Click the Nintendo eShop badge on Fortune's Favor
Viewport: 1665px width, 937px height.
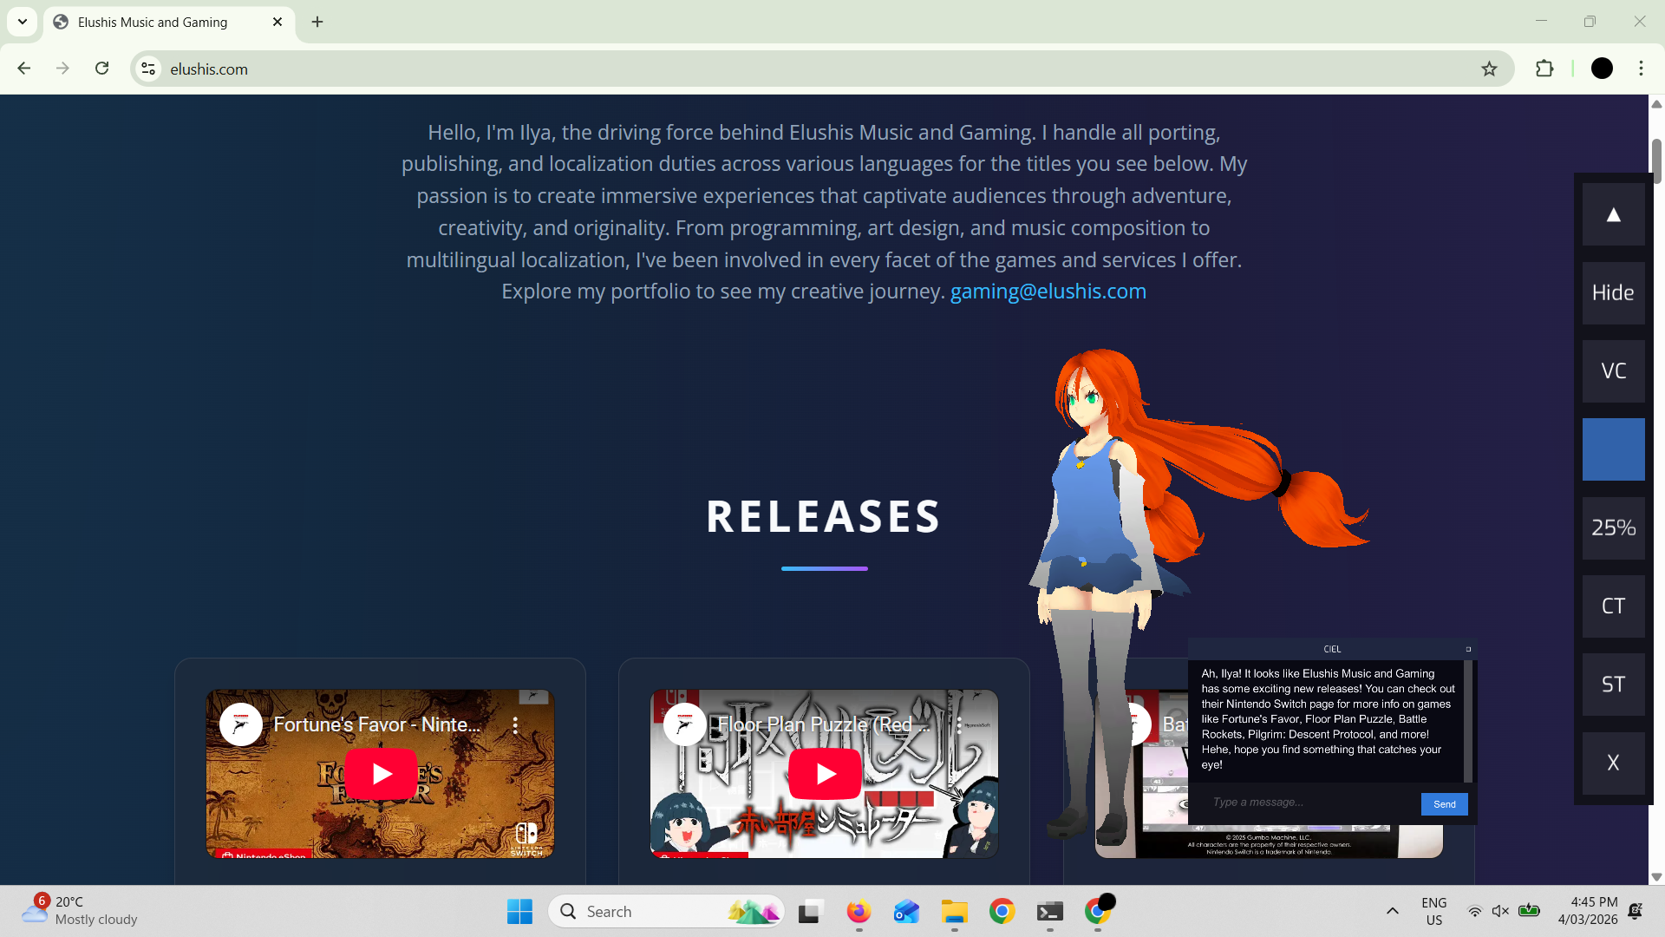pyautogui.click(x=263, y=854)
